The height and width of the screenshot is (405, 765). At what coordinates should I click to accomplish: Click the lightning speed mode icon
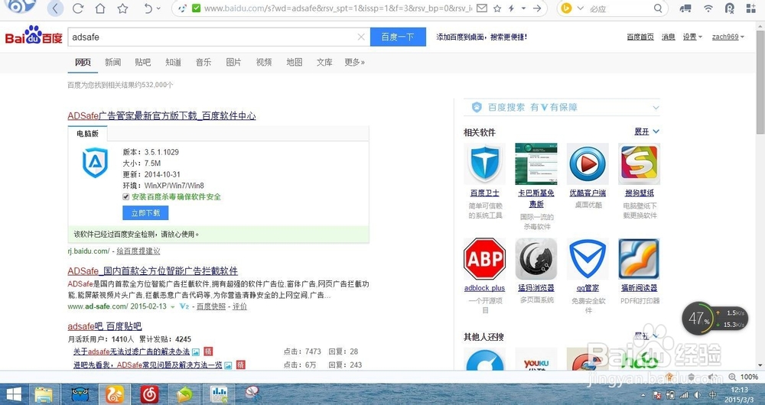point(511,8)
